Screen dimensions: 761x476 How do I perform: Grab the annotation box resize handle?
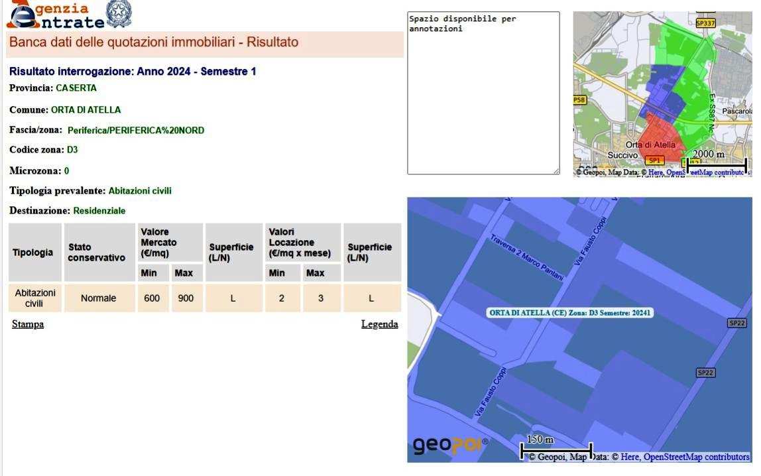pos(556,171)
